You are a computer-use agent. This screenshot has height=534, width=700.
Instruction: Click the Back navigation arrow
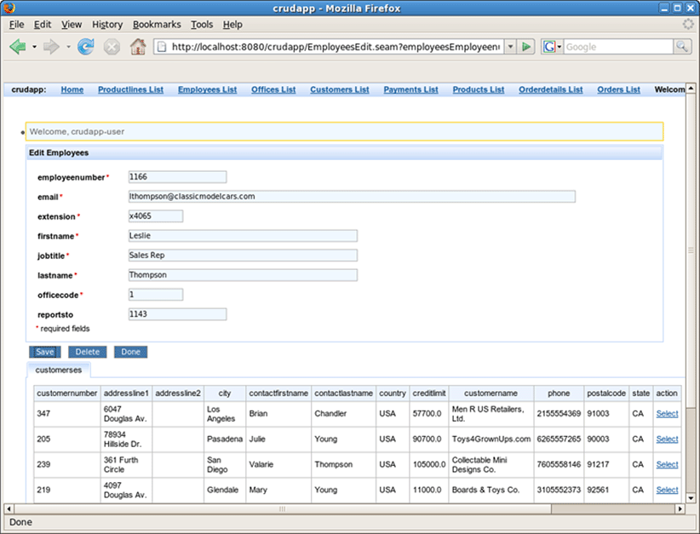[x=17, y=47]
